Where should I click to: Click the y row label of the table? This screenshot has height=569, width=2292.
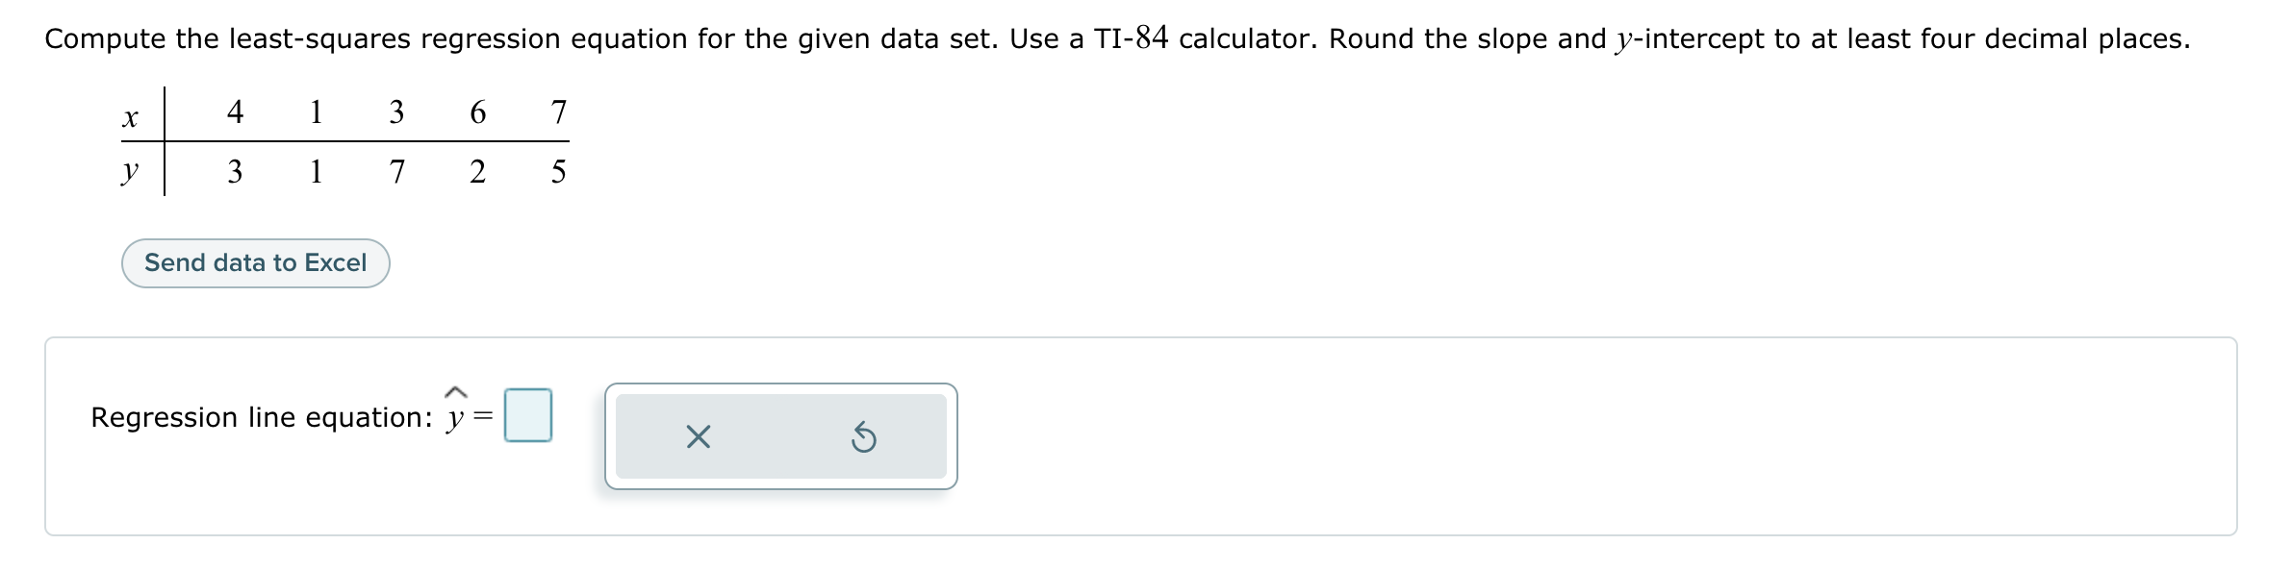click(x=130, y=171)
